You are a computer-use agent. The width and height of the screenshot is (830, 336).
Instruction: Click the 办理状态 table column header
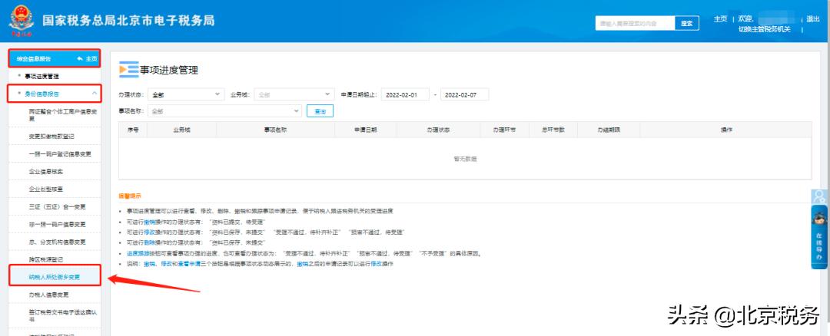(x=438, y=130)
